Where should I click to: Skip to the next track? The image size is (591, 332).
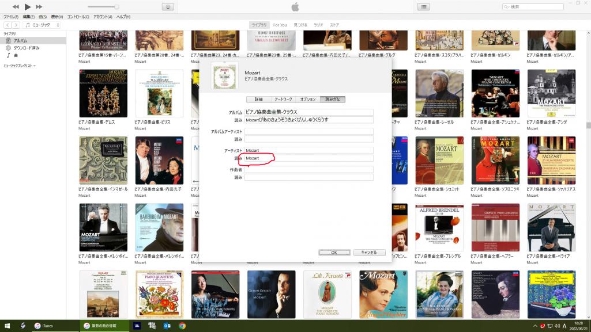click(39, 6)
